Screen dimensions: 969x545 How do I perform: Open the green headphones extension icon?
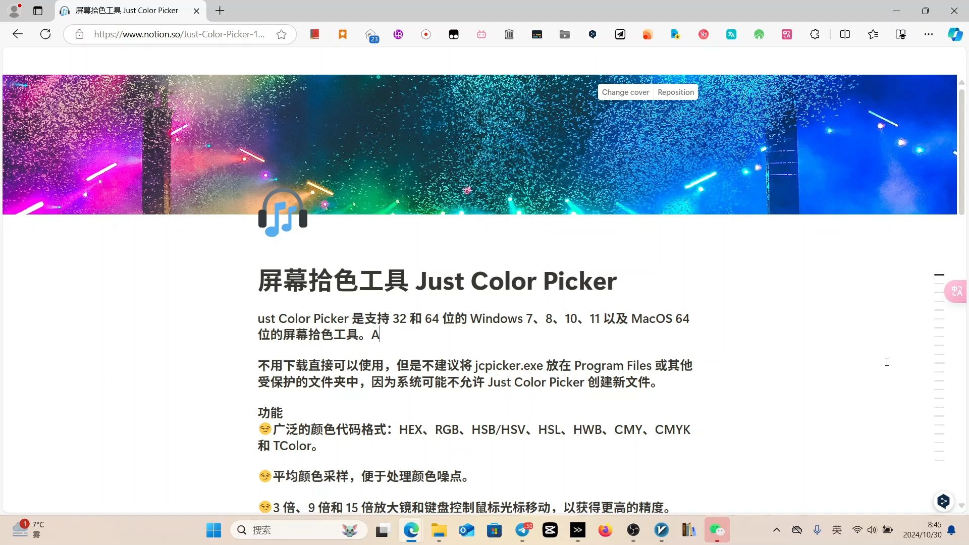click(759, 34)
